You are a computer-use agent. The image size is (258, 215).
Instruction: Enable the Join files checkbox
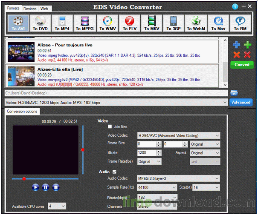(x=110, y=127)
